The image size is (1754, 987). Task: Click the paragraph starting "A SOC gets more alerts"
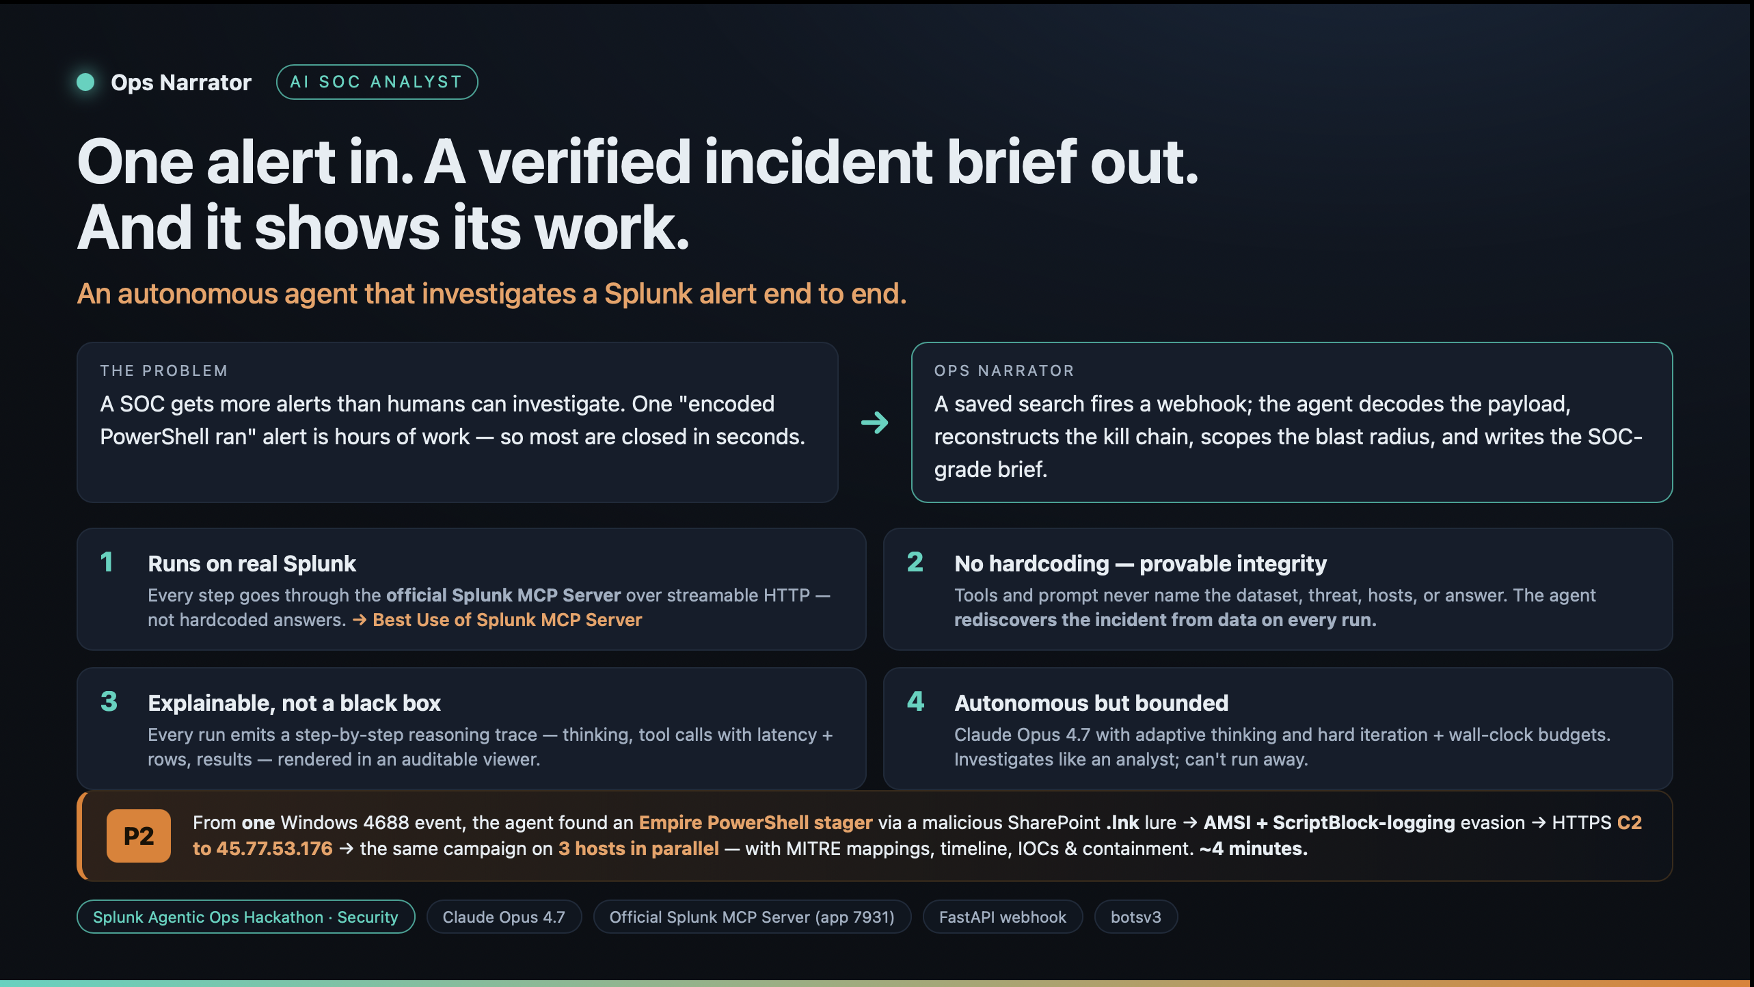pyautogui.click(x=453, y=420)
